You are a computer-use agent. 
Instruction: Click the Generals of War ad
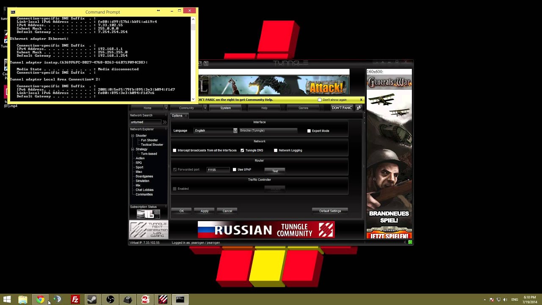389,157
